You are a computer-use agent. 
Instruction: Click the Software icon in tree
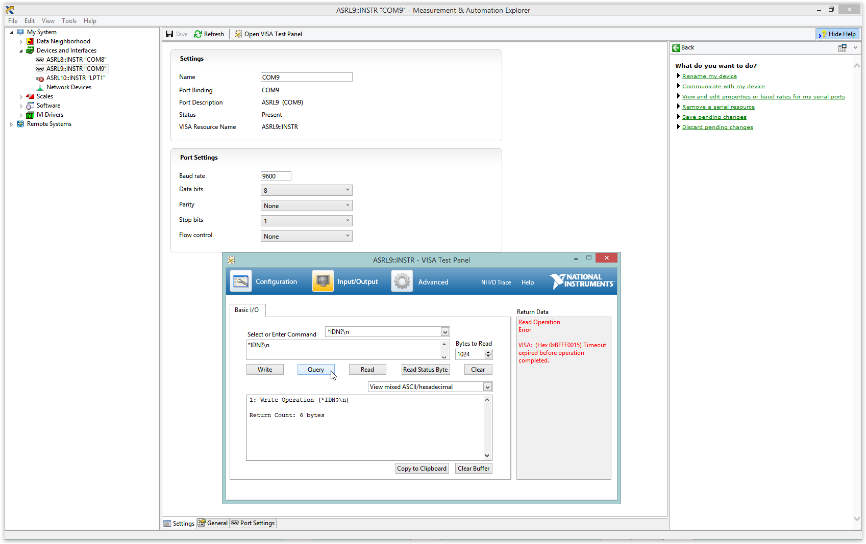coord(30,106)
